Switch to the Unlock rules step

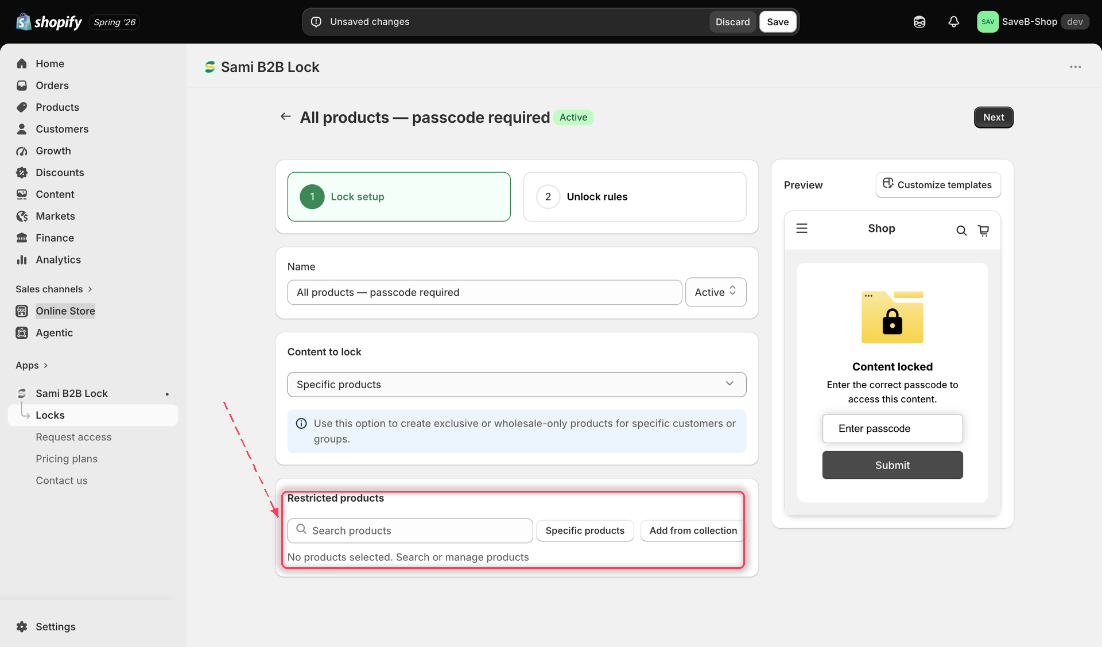click(635, 197)
